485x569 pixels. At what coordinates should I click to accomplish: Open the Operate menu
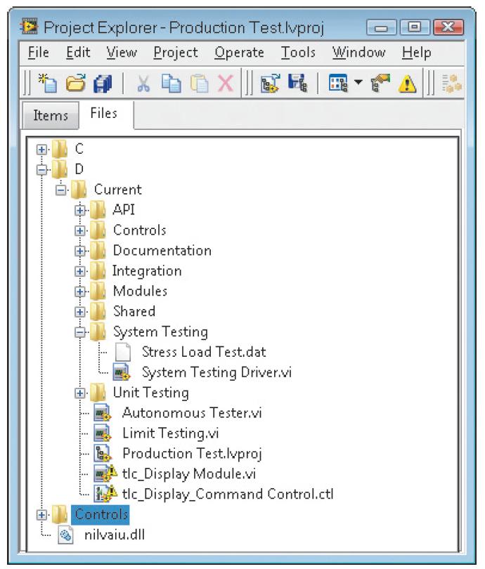(239, 53)
